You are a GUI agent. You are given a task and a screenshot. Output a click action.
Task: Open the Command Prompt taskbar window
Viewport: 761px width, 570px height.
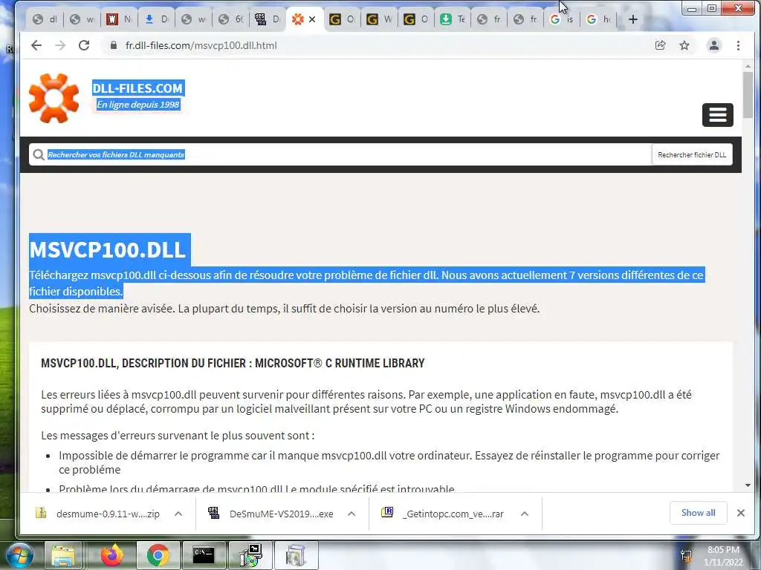click(204, 555)
